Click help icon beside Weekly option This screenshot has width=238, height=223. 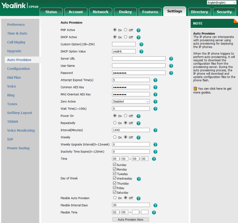139,138
